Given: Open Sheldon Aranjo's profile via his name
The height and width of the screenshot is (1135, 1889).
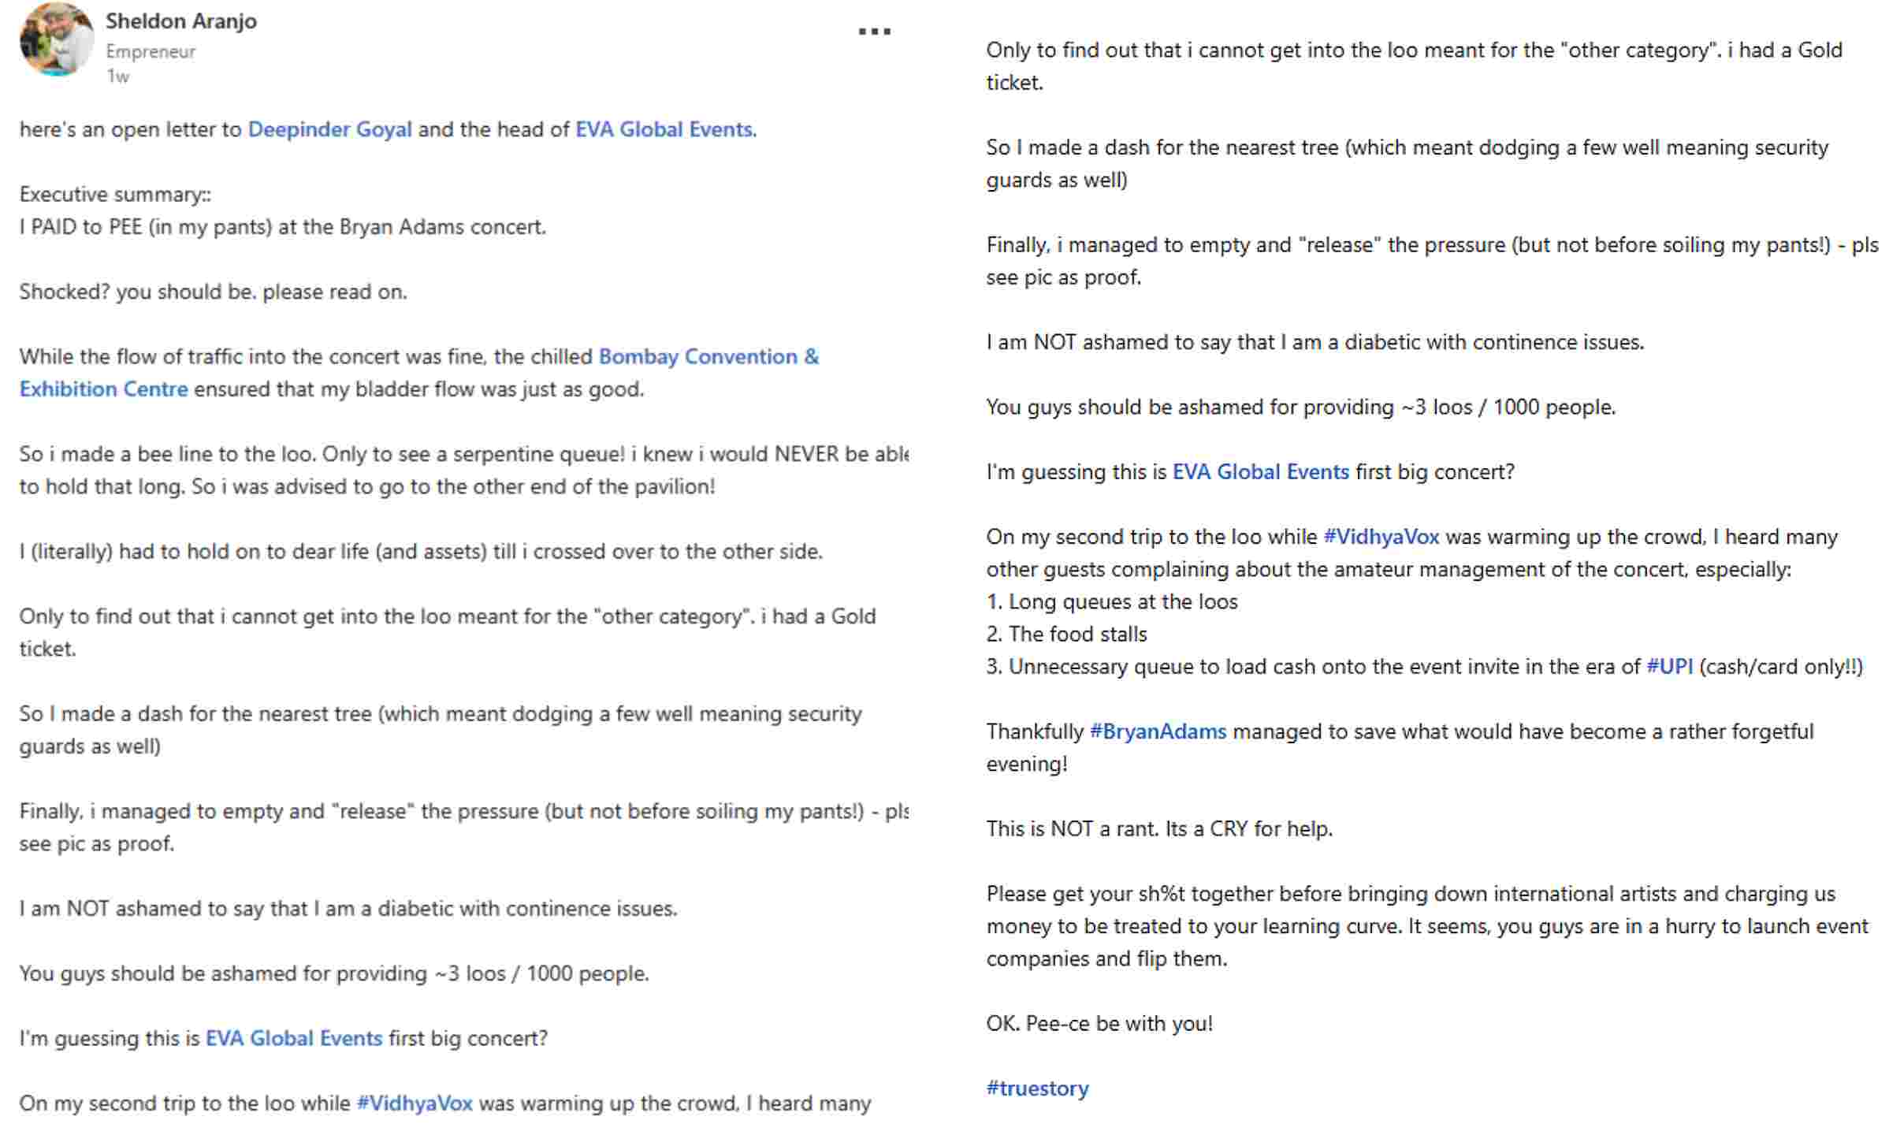Looking at the screenshot, I should tap(181, 21).
